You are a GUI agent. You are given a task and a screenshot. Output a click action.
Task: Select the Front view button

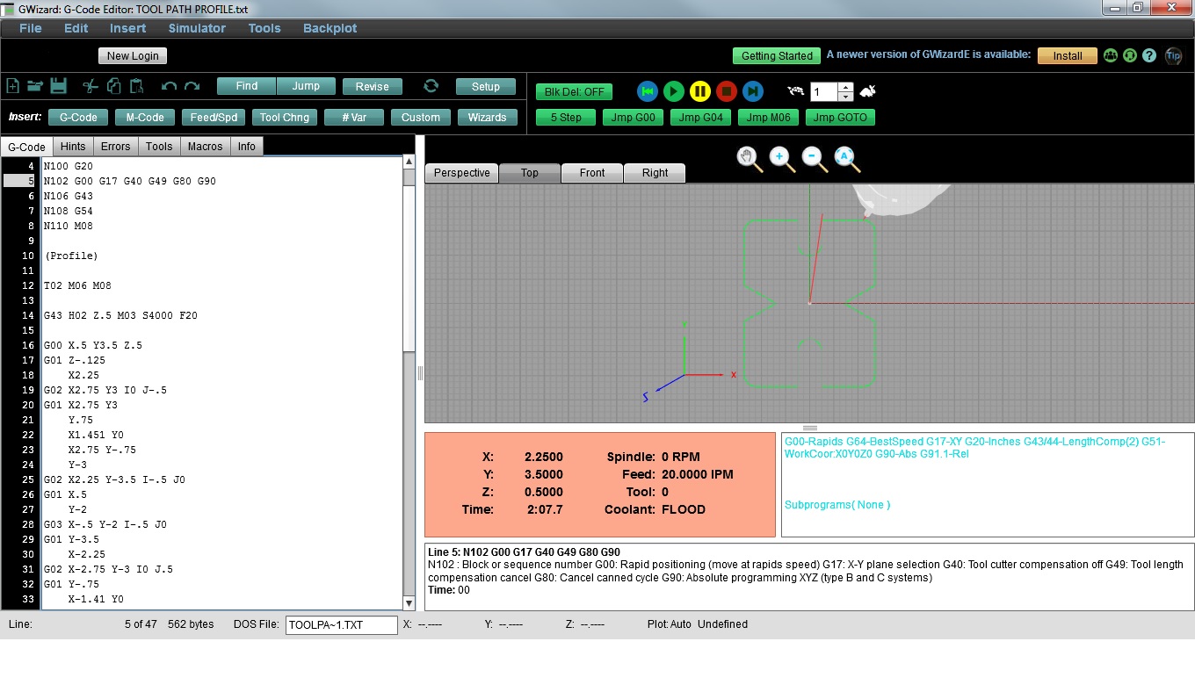(x=591, y=173)
